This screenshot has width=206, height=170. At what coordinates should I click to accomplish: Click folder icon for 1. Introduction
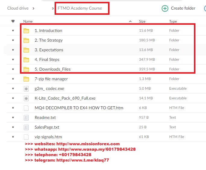pyautogui.click(x=26, y=31)
